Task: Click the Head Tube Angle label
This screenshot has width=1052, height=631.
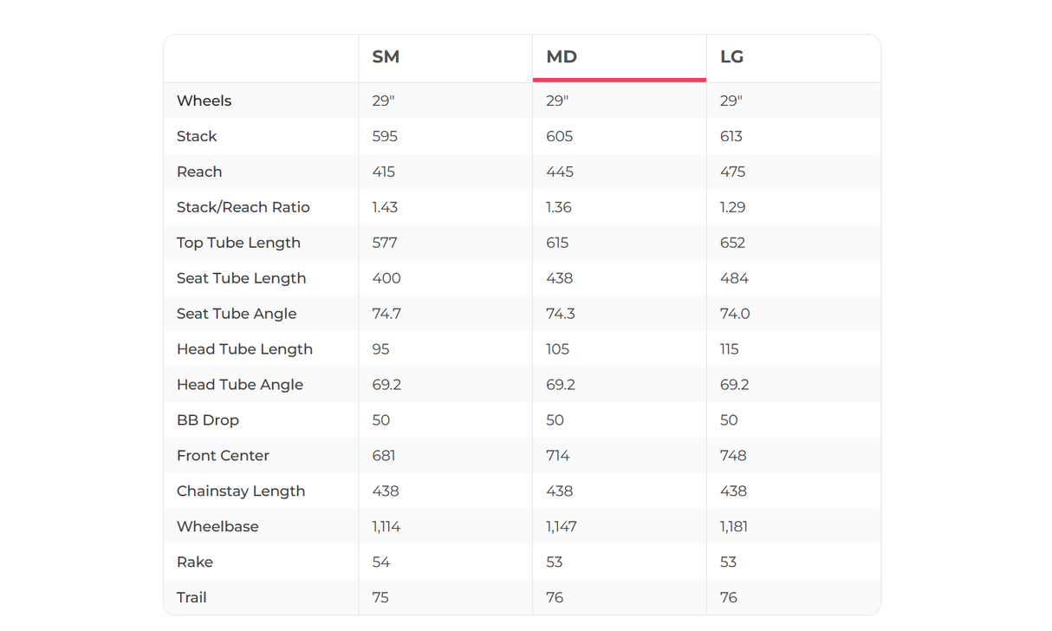Action: tap(240, 385)
